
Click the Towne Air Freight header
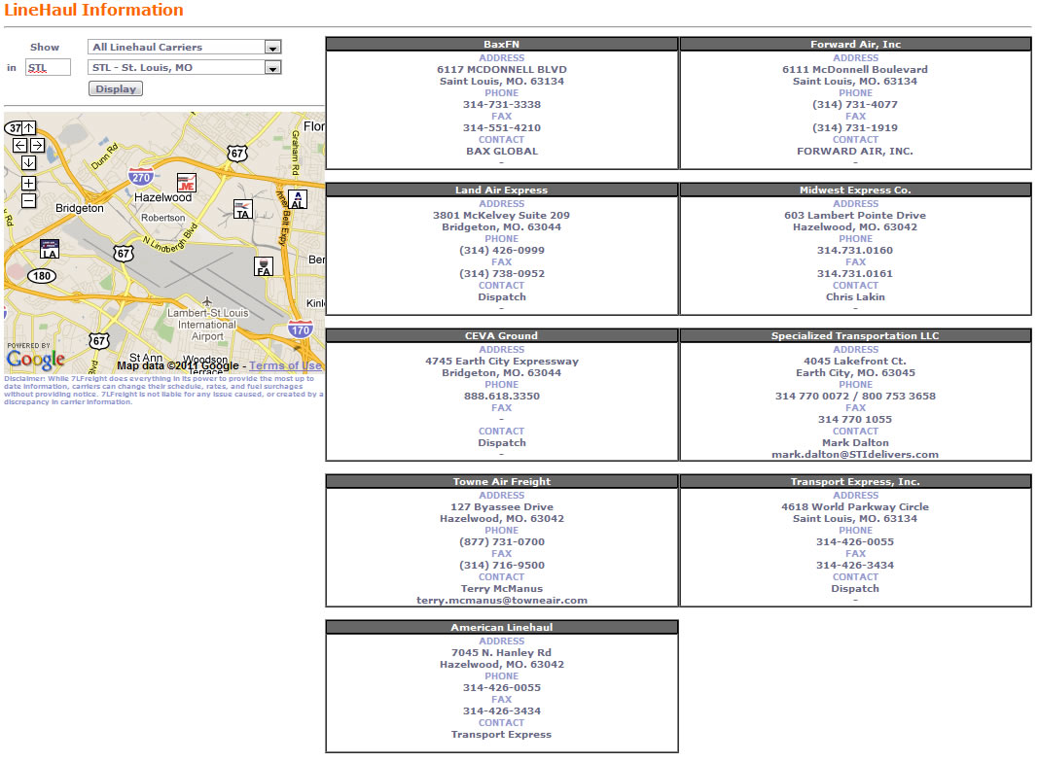pos(502,481)
